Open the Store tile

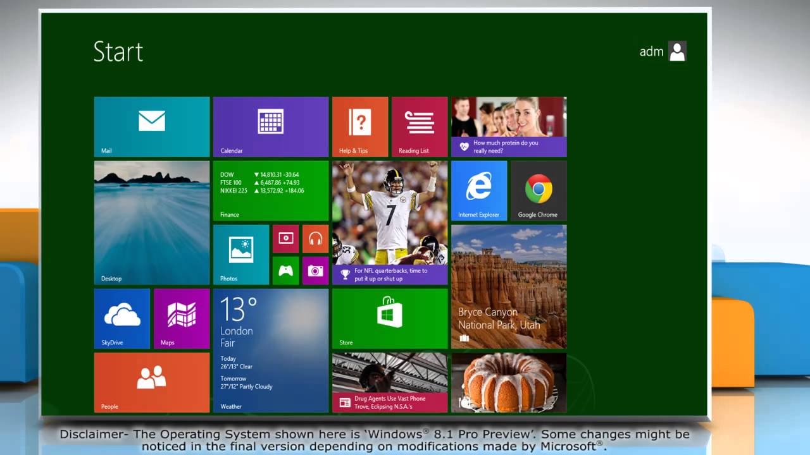tap(390, 318)
